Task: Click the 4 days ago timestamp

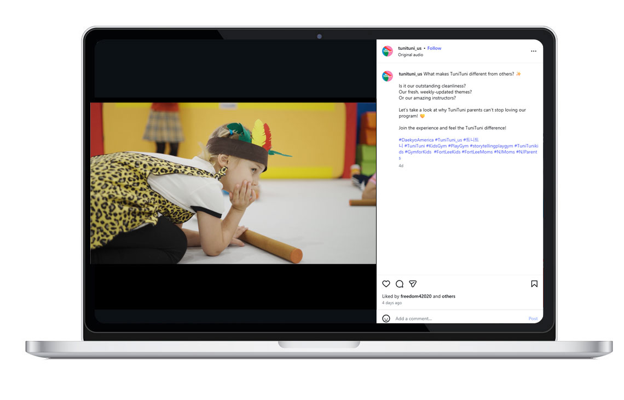Action: coord(391,303)
